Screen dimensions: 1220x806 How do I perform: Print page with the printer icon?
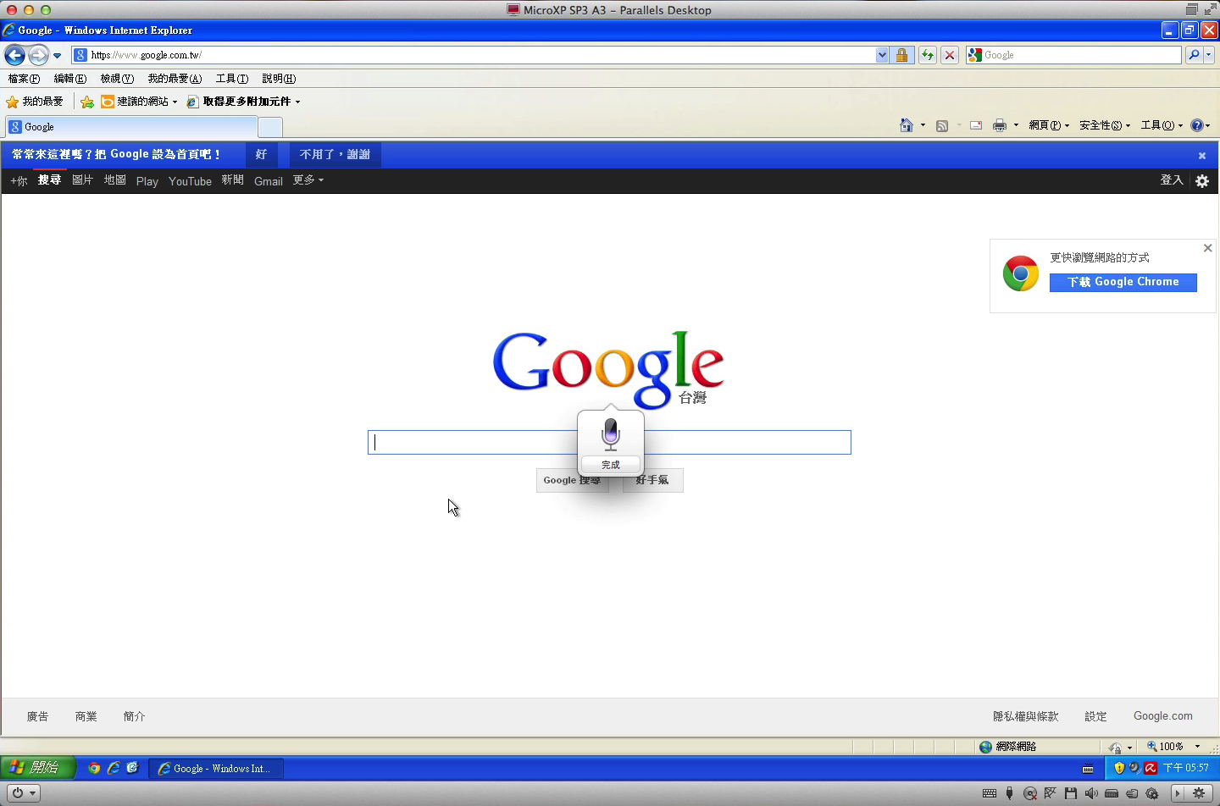[1000, 125]
